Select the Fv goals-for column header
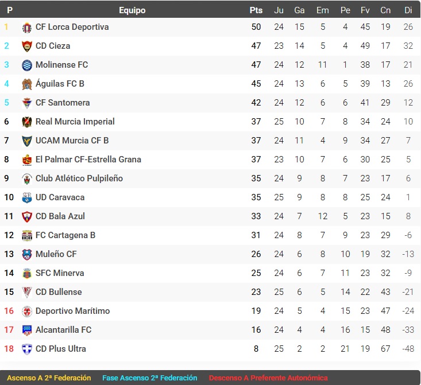 click(x=365, y=10)
